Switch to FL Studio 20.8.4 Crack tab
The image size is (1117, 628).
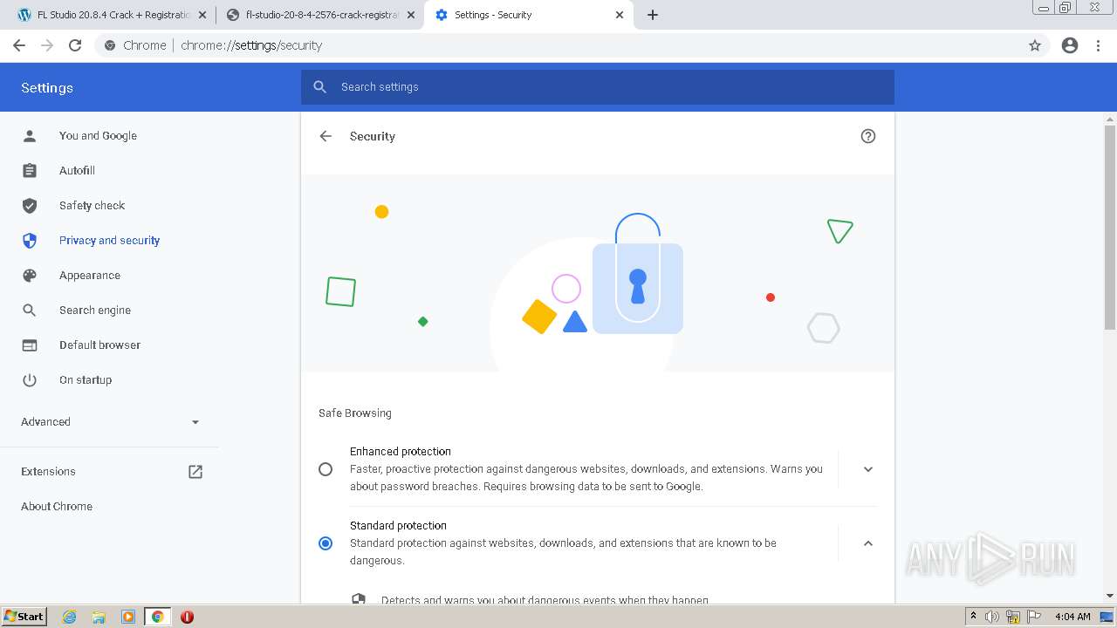[112, 15]
